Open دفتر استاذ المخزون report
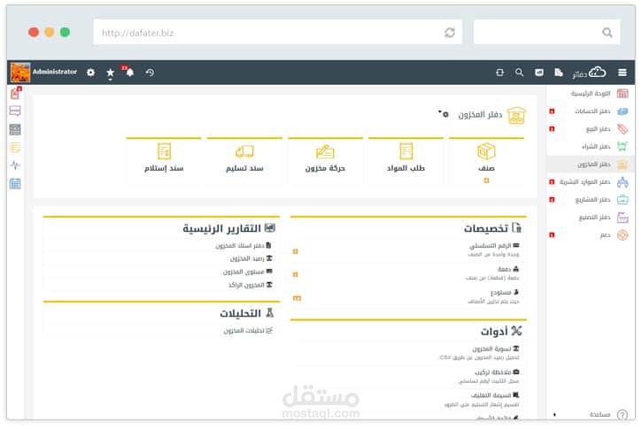Viewport: 642px width, 429px height. pos(240,246)
